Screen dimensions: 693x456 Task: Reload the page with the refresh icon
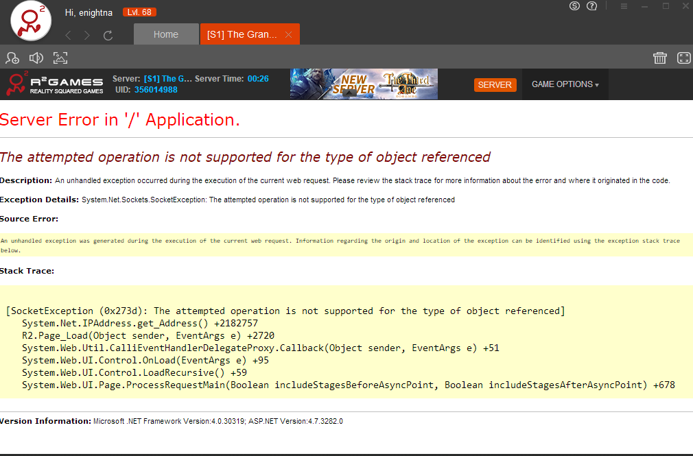108,35
